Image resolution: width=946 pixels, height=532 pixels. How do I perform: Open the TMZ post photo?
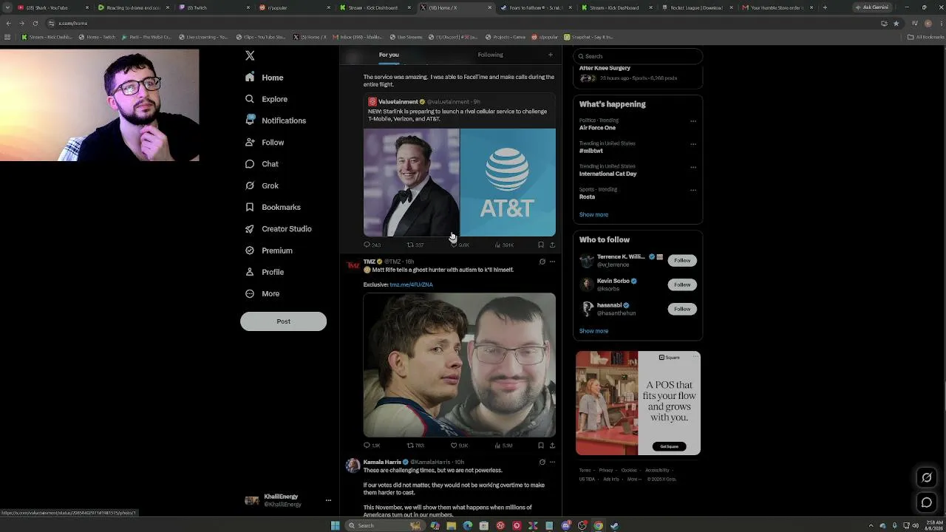point(459,365)
